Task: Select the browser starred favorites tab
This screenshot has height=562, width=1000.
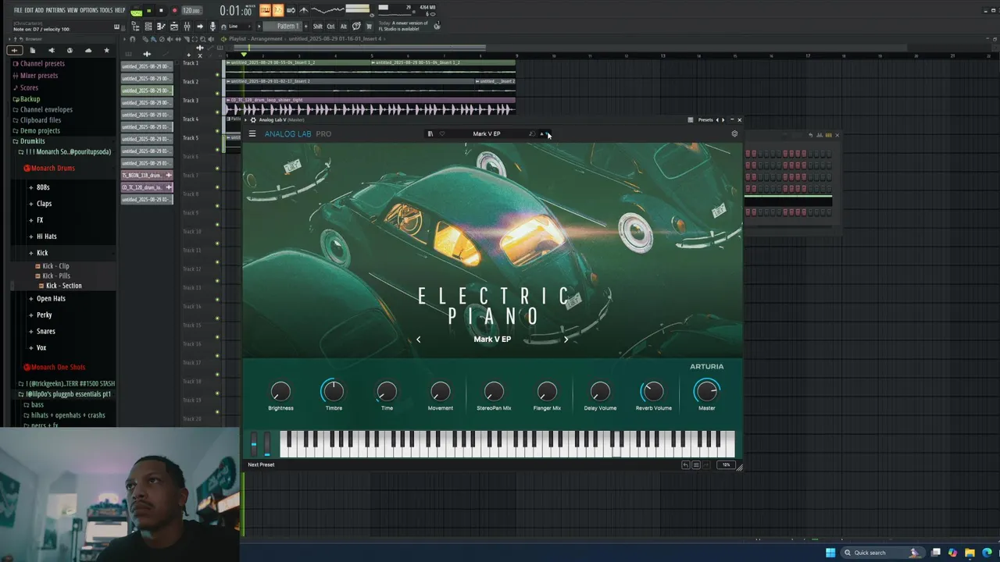Action: coord(107,51)
